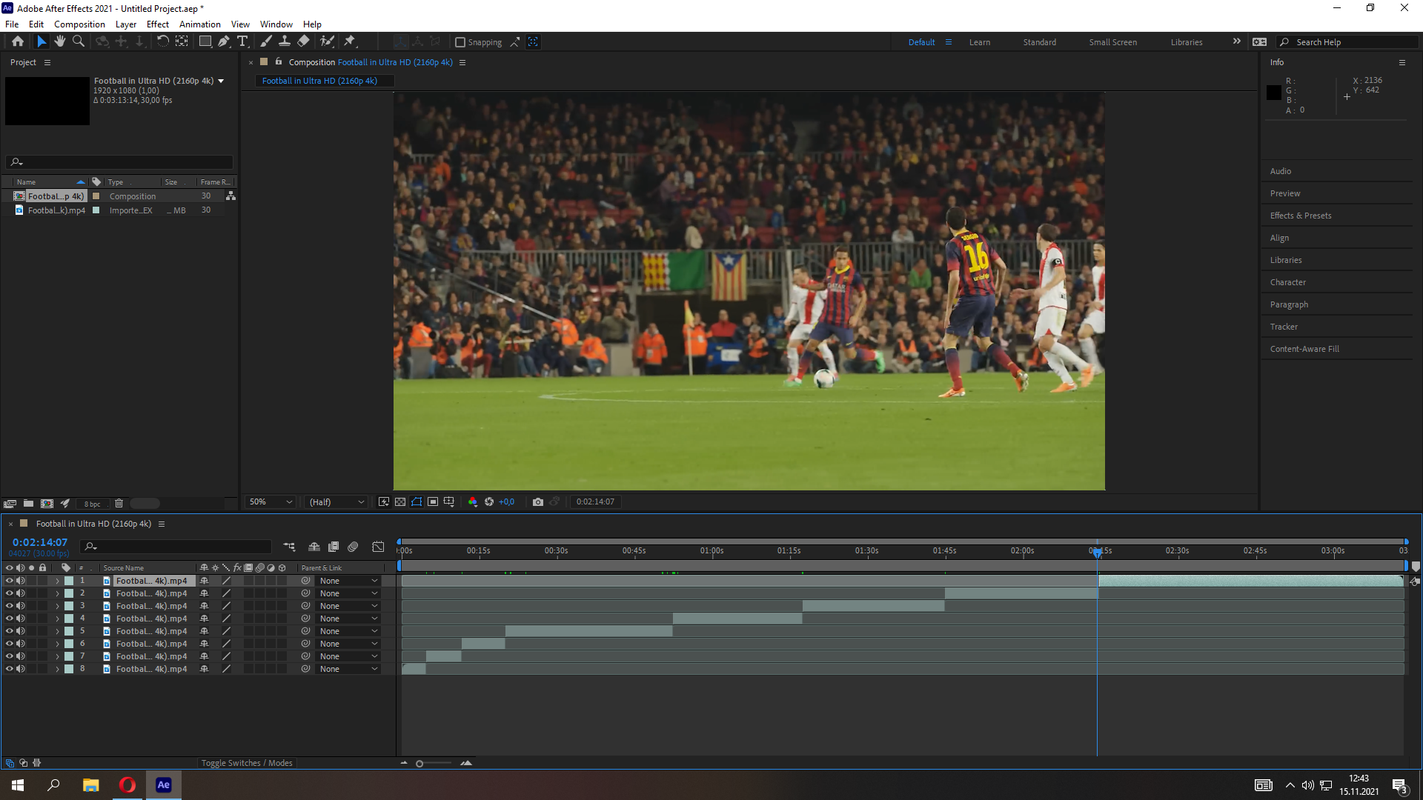Open the 50% magnification dropdown

pos(271,502)
